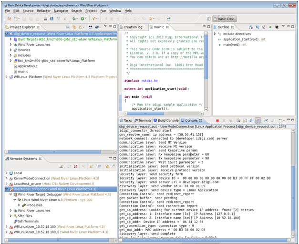Click the red Terminate button in Console
Screen dimensions: 299x244
coord(217,121)
